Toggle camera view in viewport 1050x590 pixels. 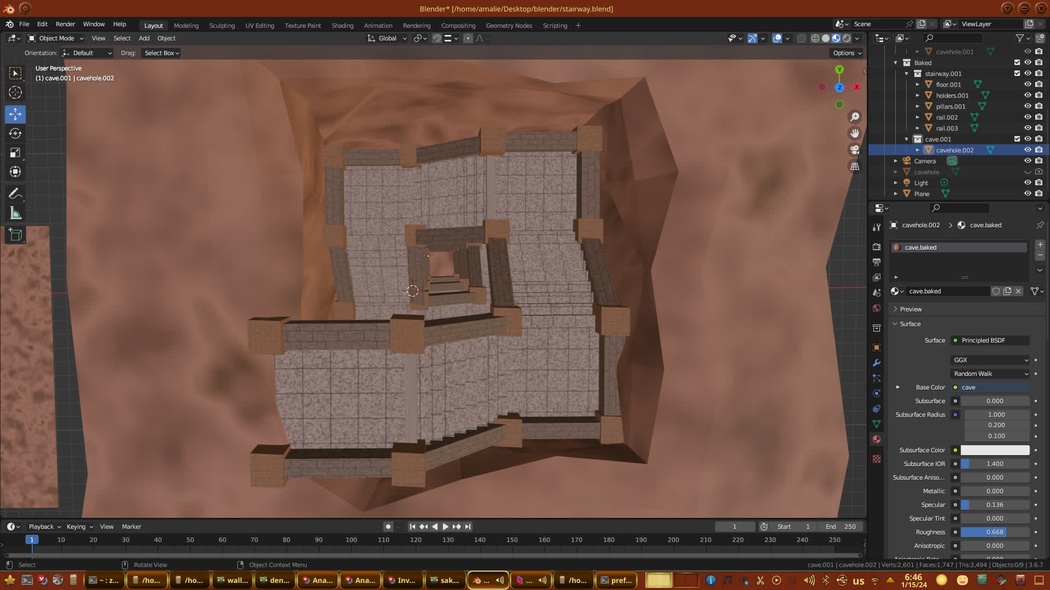click(x=855, y=150)
